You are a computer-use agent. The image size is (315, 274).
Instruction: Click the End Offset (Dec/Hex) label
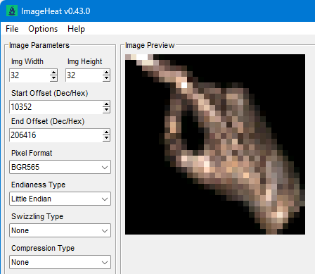48,121
